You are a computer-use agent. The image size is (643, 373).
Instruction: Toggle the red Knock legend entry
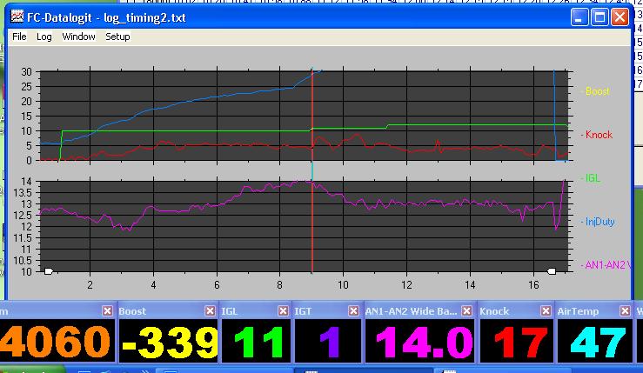597,135
